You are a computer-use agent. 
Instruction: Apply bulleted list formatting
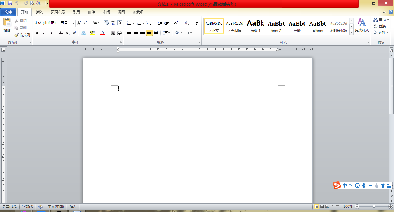coord(129,23)
